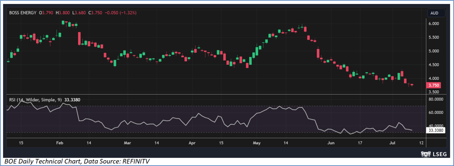Select the red 3.750 price label
Viewport: 454px width, 166px height.
[434, 85]
